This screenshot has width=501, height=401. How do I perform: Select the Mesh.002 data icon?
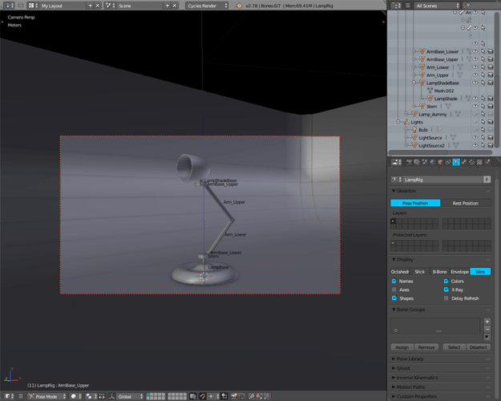coord(430,91)
